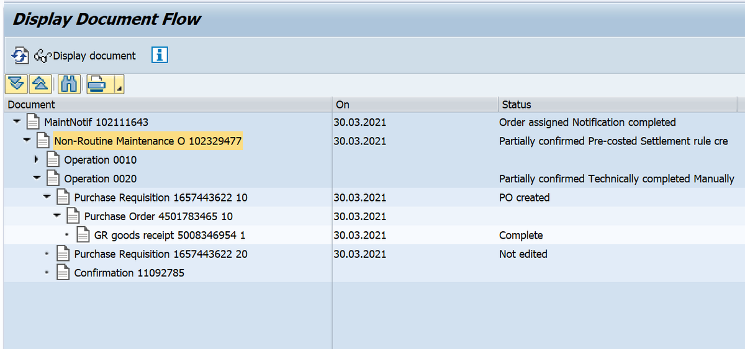Screen dimensions: 745x349
Task: Select MaintNotif 102111643 row
Action: pos(96,122)
